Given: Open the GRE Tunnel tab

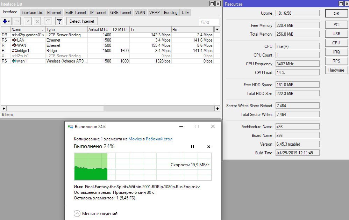Looking at the screenshot, I should pos(121,13).
